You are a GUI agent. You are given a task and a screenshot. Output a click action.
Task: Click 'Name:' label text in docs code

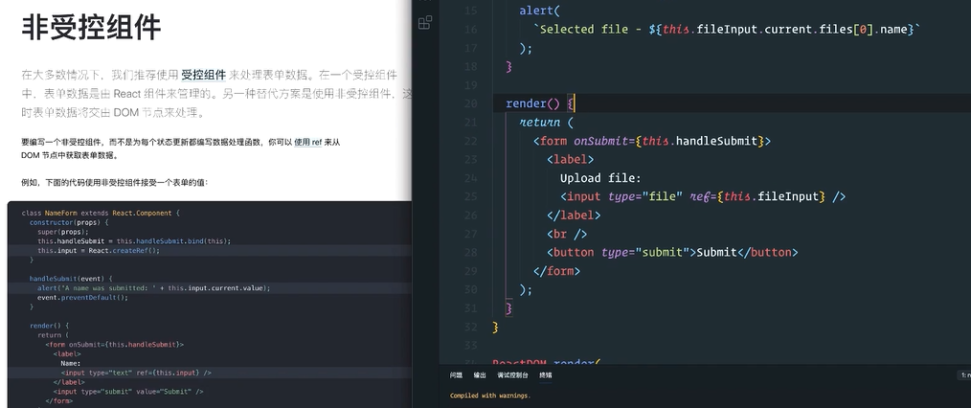coord(70,363)
